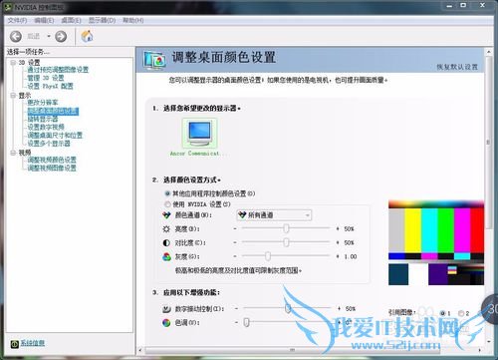This screenshot has width=498, height=360.
Task: Collapse the 显示 tree node
Action: coord(13,96)
